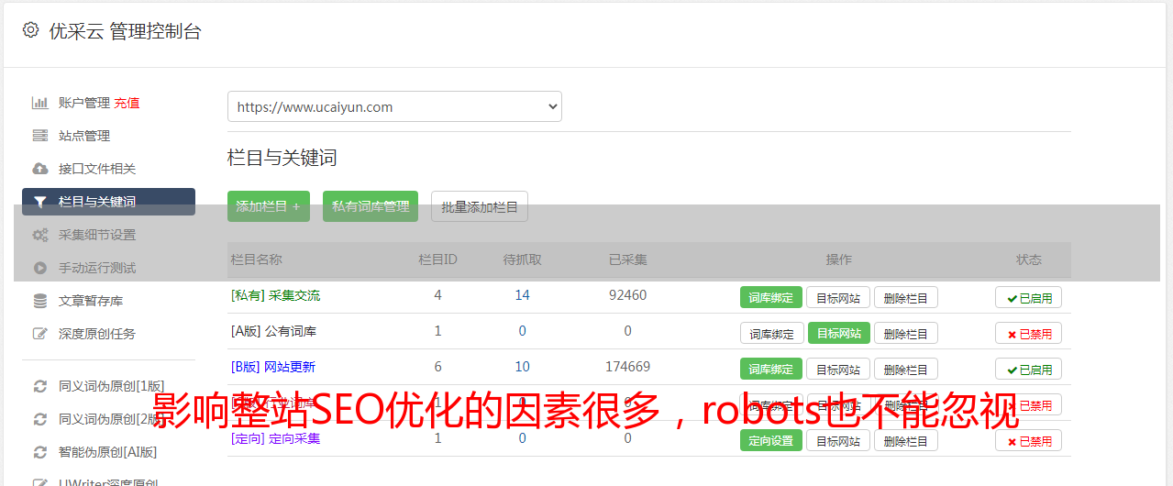
Task: Click 词库绑定 for the 网站更新 row
Action: point(771,369)
